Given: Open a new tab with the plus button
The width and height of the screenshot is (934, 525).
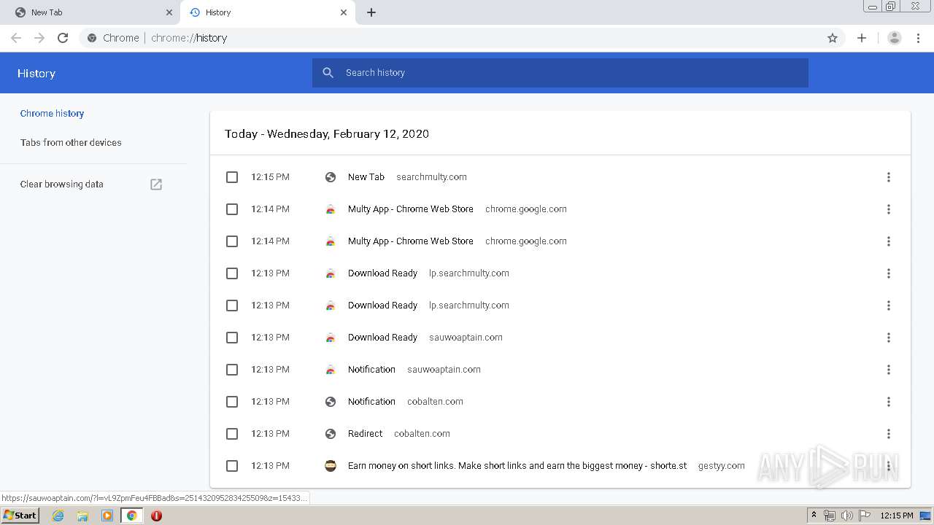Looking at the screenshot, I should click(x=371, y=12).
